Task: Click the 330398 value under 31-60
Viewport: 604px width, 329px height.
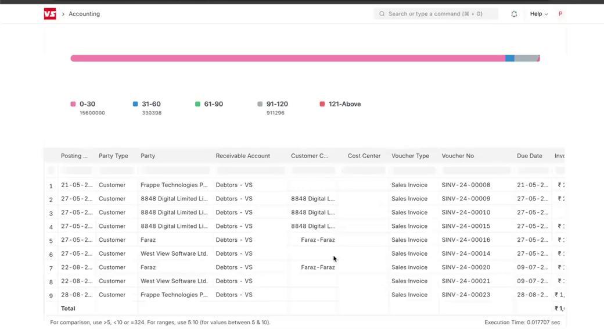Action: 152,113
